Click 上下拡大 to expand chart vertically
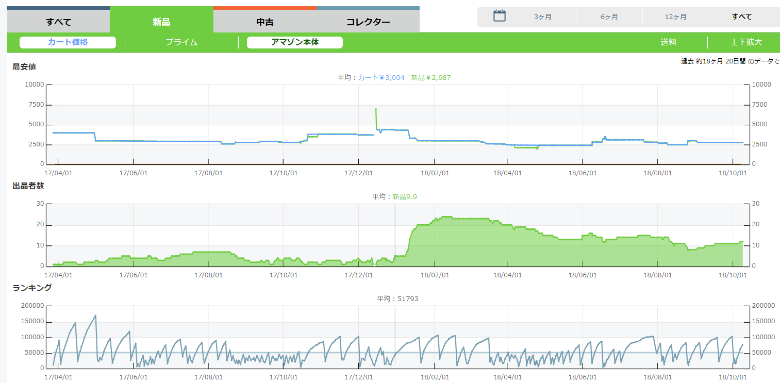 pyautogui.click(x=746, y=42)
